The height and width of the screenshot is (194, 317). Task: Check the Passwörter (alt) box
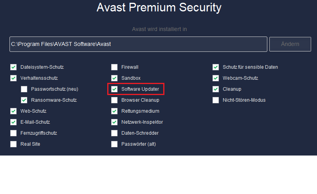tap(114, 144)
